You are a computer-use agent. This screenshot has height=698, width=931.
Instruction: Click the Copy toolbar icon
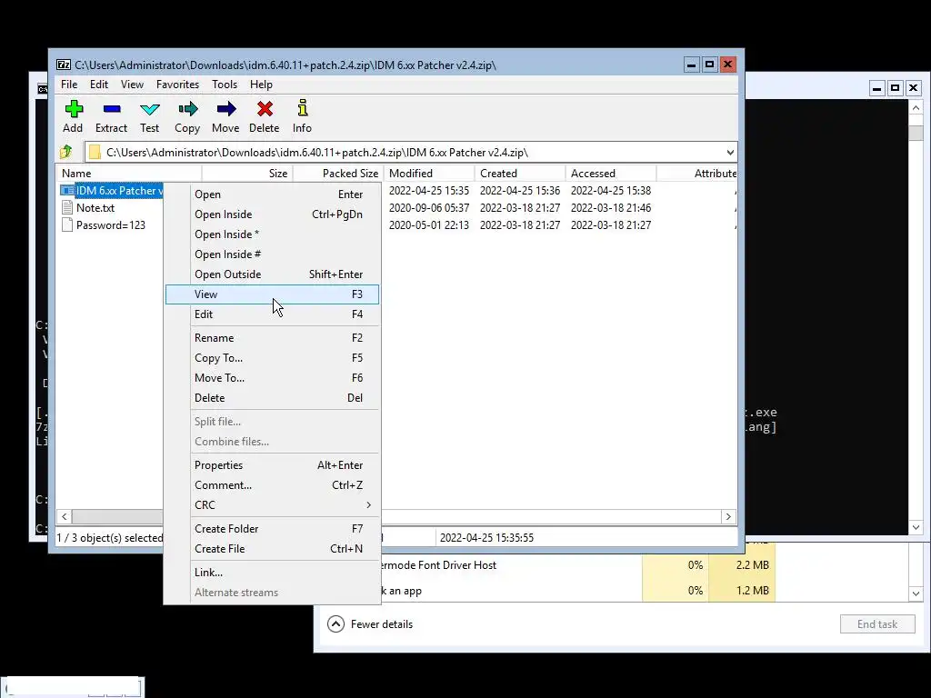(x=187, y=109)
